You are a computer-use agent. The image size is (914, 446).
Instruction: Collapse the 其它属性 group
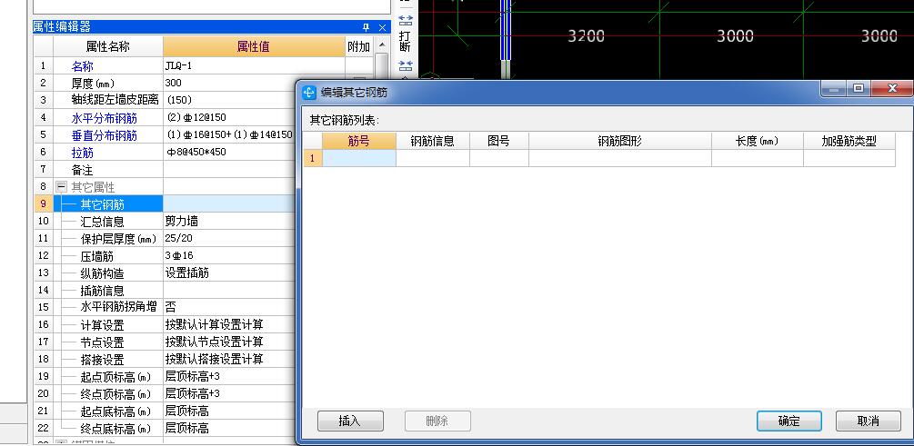click(x=61, y=187)
